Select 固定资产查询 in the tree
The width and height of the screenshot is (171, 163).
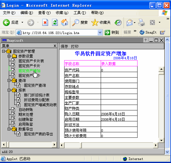click(x=35, y=85)
